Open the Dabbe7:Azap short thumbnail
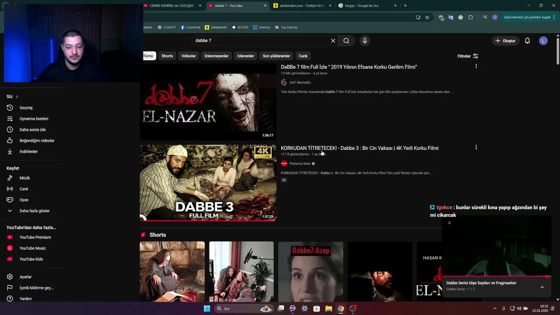This screenshot has width=560, height=315. click(x=311, y=272)
